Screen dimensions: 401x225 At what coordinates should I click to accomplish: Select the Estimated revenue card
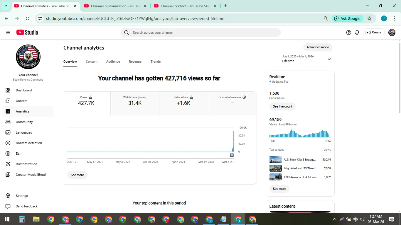coord(232,103)
